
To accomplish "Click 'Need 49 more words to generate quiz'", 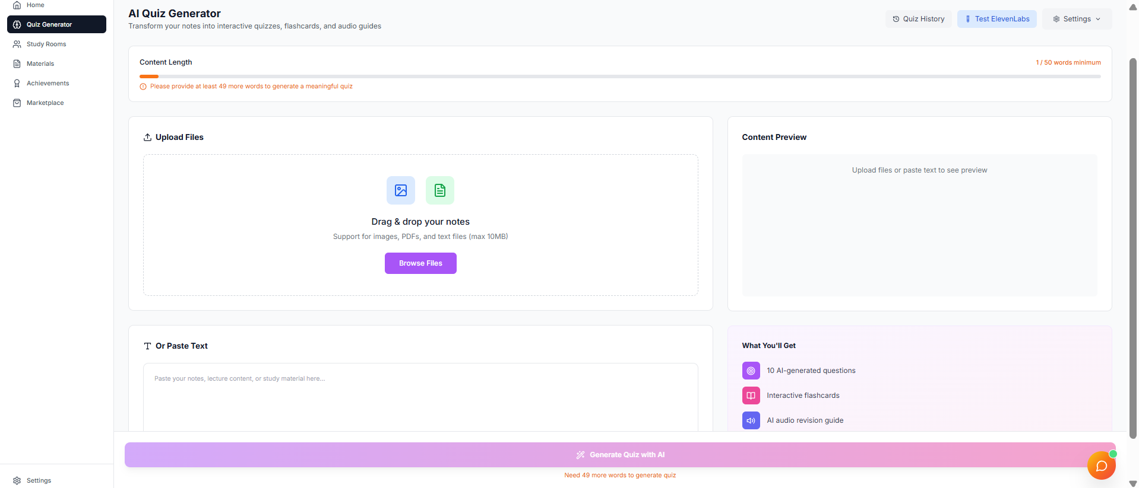I will 620,476.
